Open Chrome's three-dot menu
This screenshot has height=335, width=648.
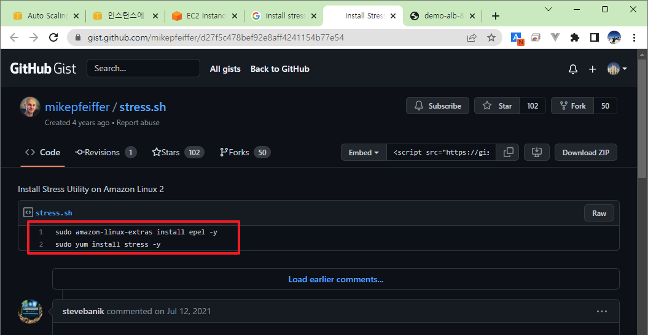click(634, 37)
